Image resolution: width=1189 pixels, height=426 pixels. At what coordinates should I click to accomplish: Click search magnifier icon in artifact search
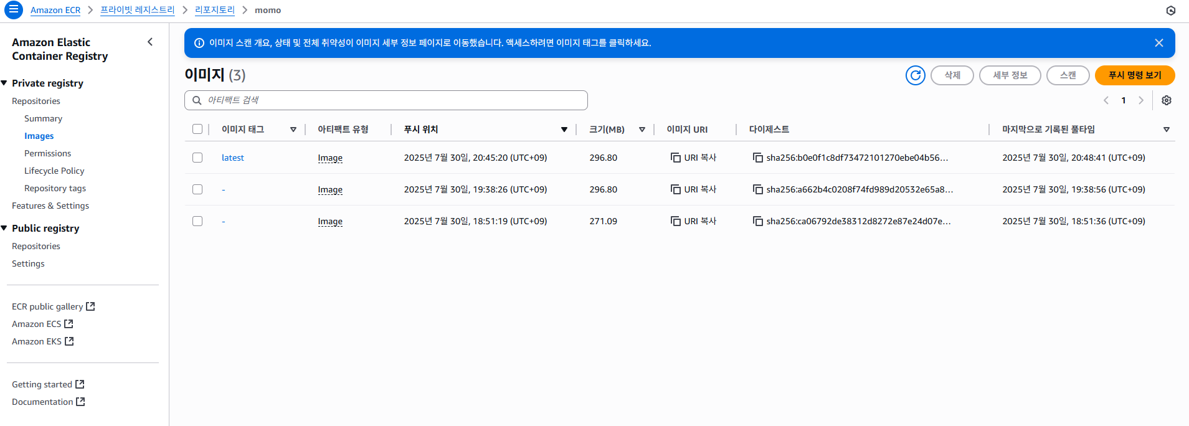197,100
